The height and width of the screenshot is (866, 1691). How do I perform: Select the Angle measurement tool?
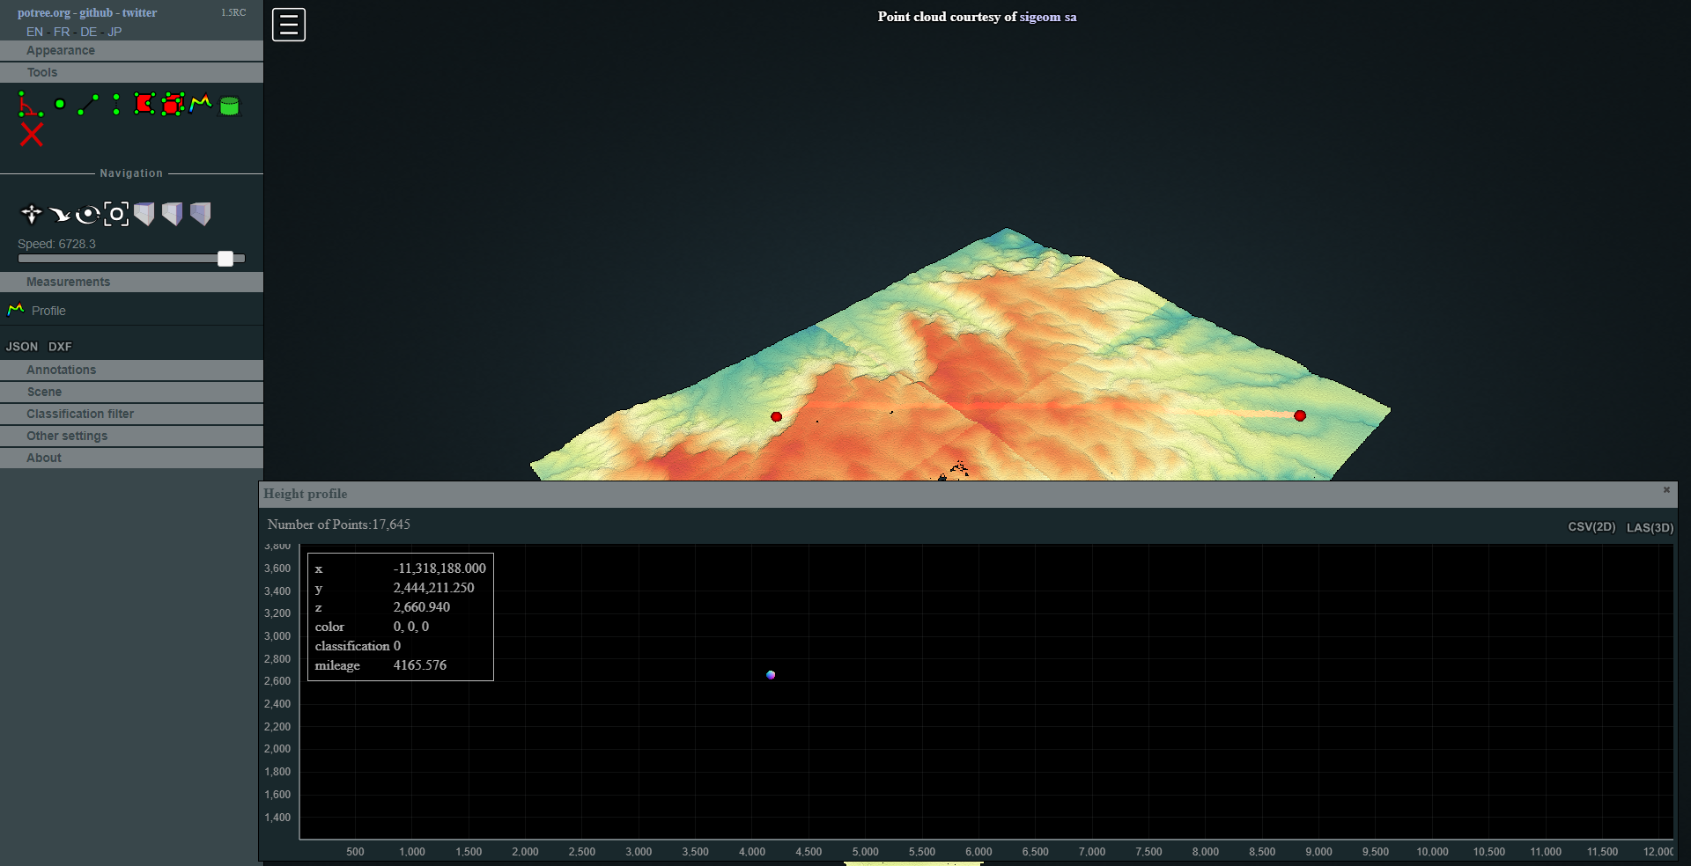(x=31, y=104)
